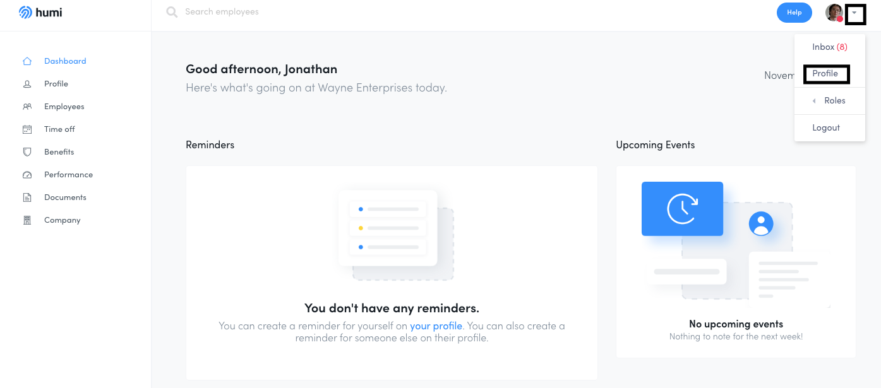
Task: Open Dashboard via house icon
Action: (x=27, y=61)
